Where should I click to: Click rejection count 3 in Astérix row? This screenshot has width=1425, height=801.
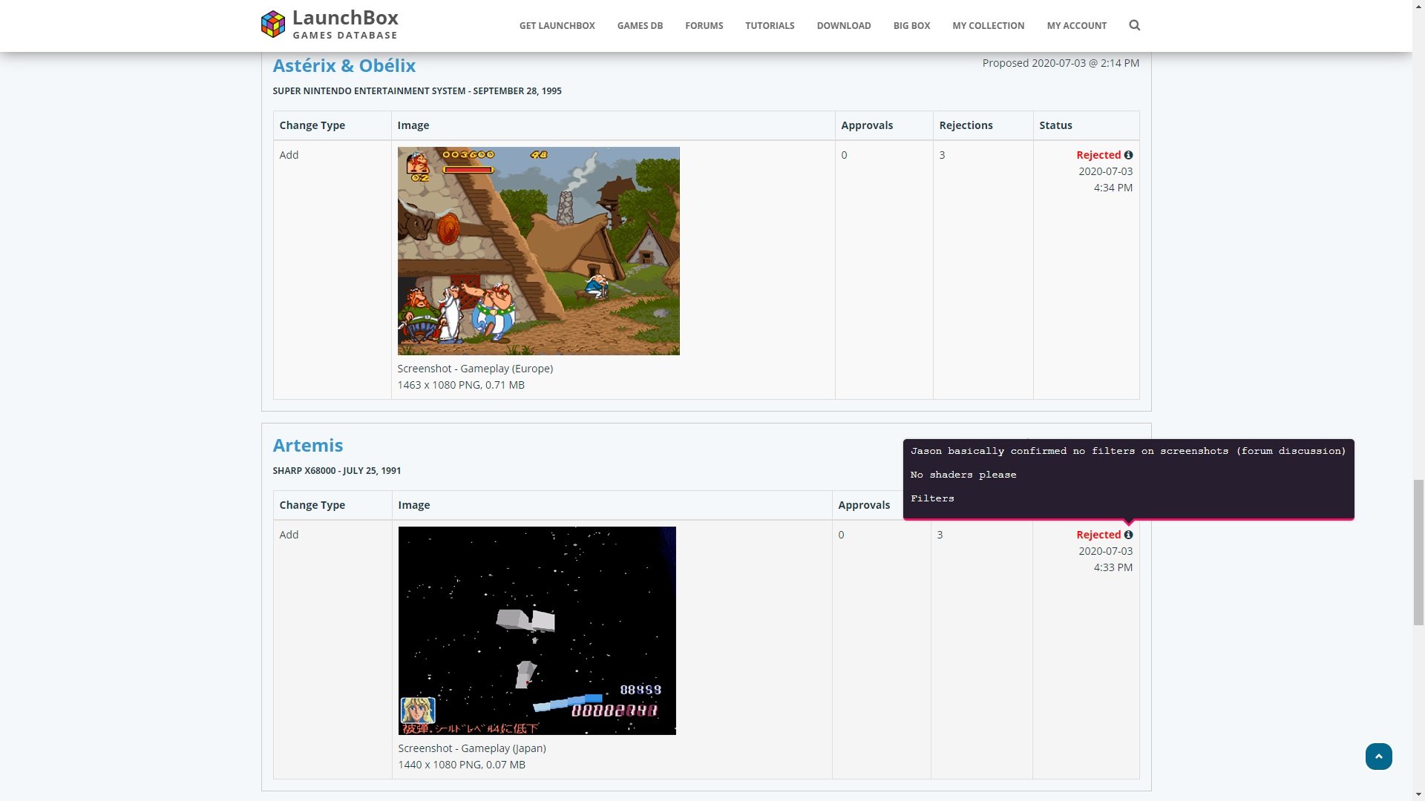pyautogui.click(x=942, y=155)
